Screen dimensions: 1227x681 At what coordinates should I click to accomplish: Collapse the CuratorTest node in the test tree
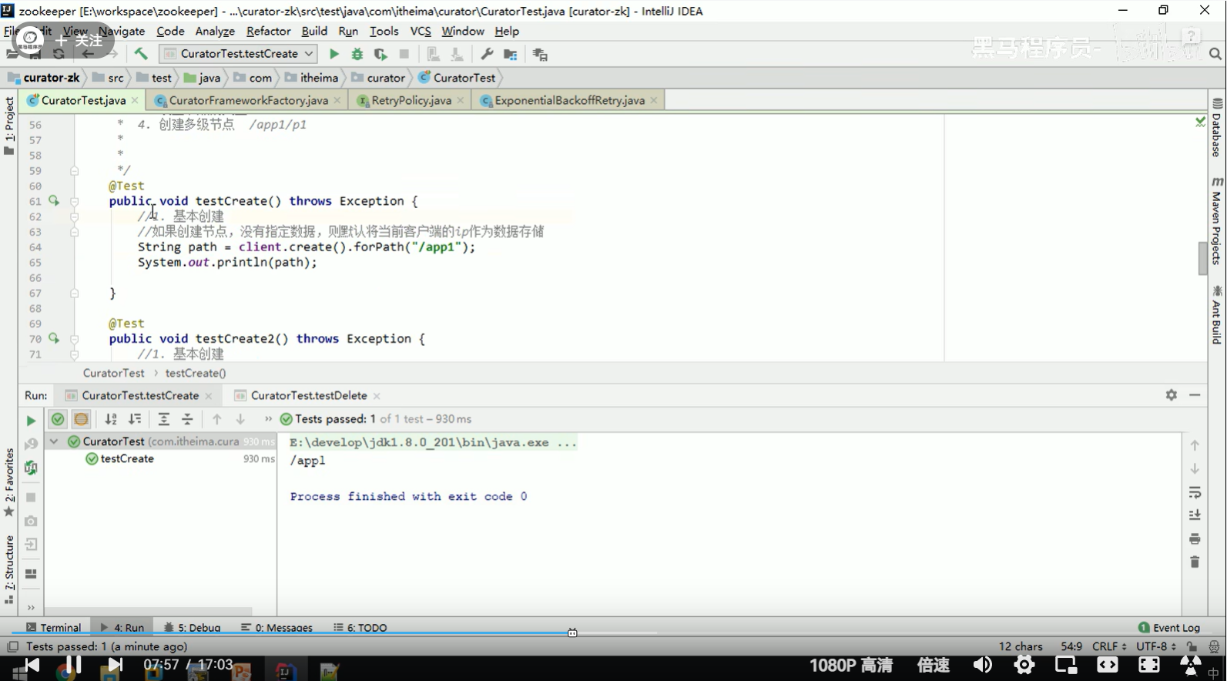[54, 441]
